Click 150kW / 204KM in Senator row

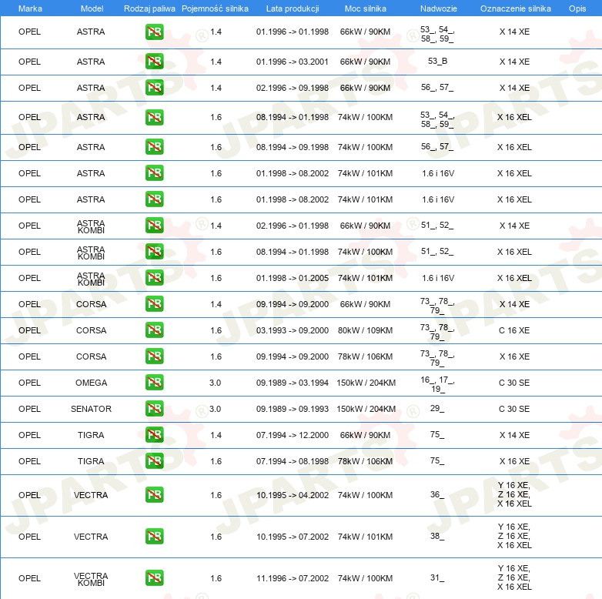point(366,409)
